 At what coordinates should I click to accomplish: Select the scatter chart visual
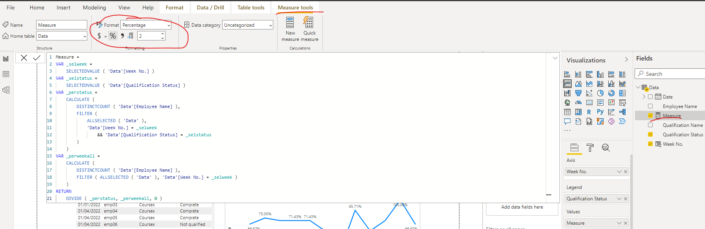(x=589, y=93)
